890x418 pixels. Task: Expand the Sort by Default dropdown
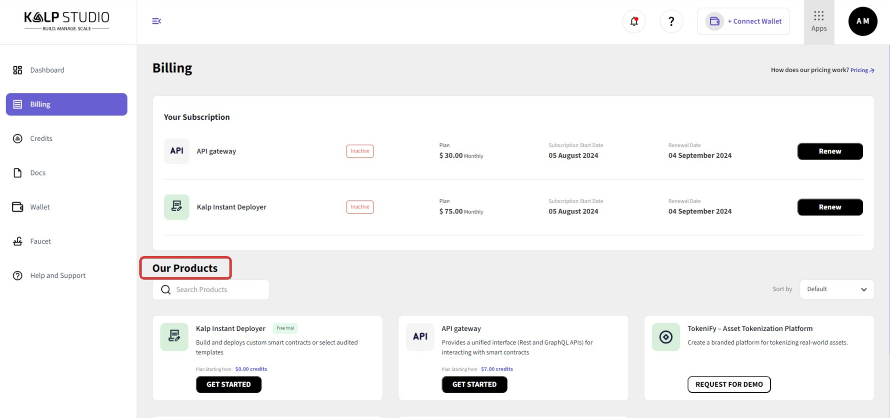click(x=837, y=289)
